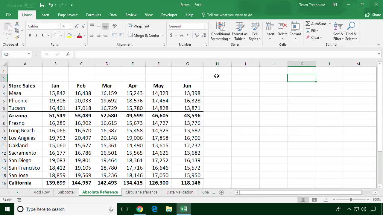Viewport: 383px width, 215px height.
Task: Click the Save icon in title bar
Action: [x=42, y=5]
